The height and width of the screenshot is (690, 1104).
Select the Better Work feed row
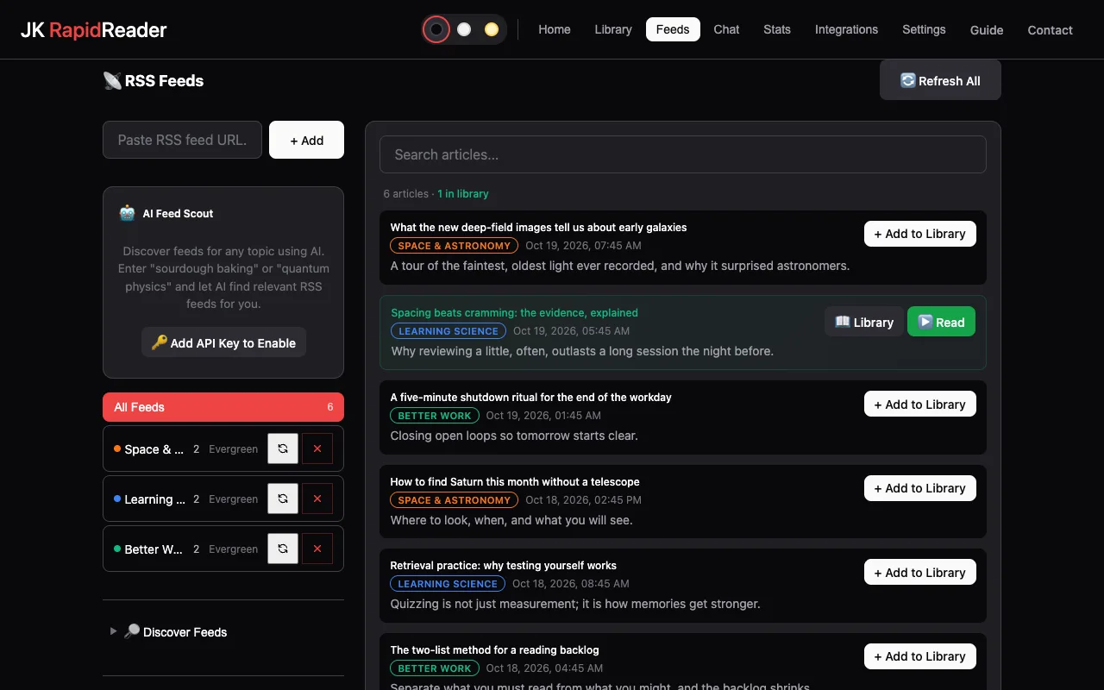click(223, 549)
